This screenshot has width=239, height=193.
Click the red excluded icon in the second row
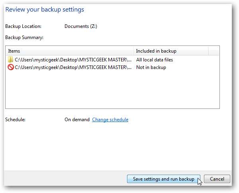click(x=11, y=67)
